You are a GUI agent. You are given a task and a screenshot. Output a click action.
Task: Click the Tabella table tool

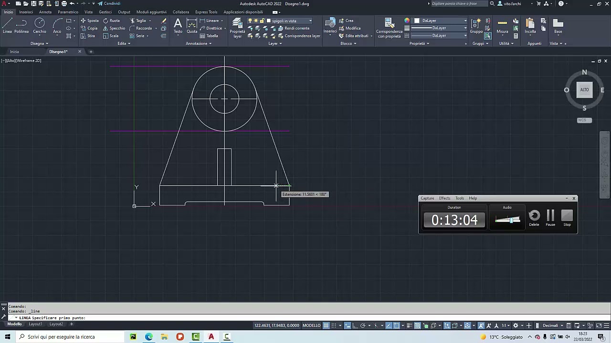[209, 36]
